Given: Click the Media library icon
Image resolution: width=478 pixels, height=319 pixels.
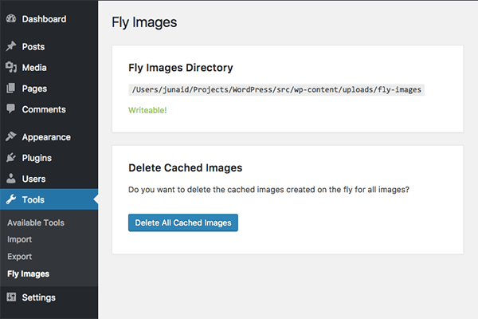Looking at the screenshot, I should click(x=11, y=67).
